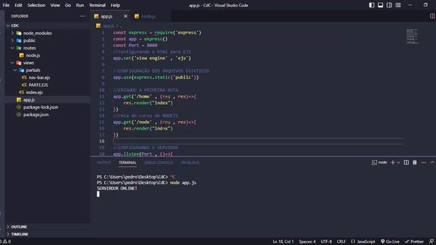The width and height of the screenshot is (436, 245).
Task: Open the Run menu
Action: click(80, 5)
